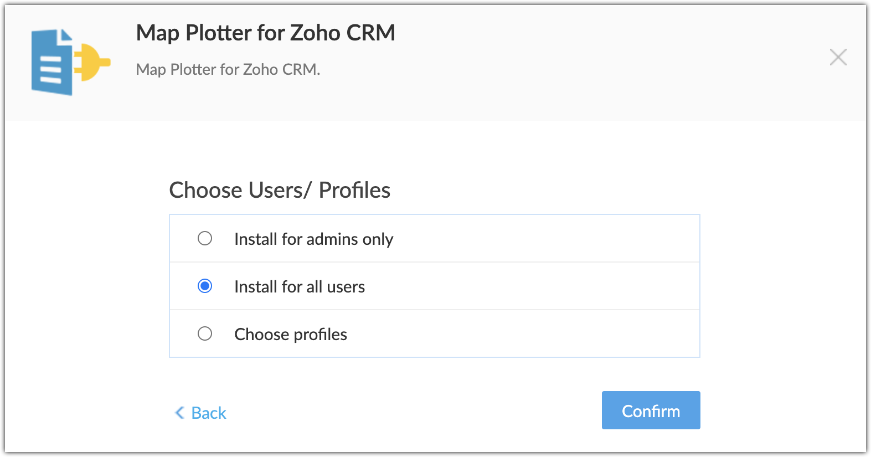This screenshot has width=871, height=457.
Task: Click the left chevron beside Back
Action: click(x=179, y=413)
